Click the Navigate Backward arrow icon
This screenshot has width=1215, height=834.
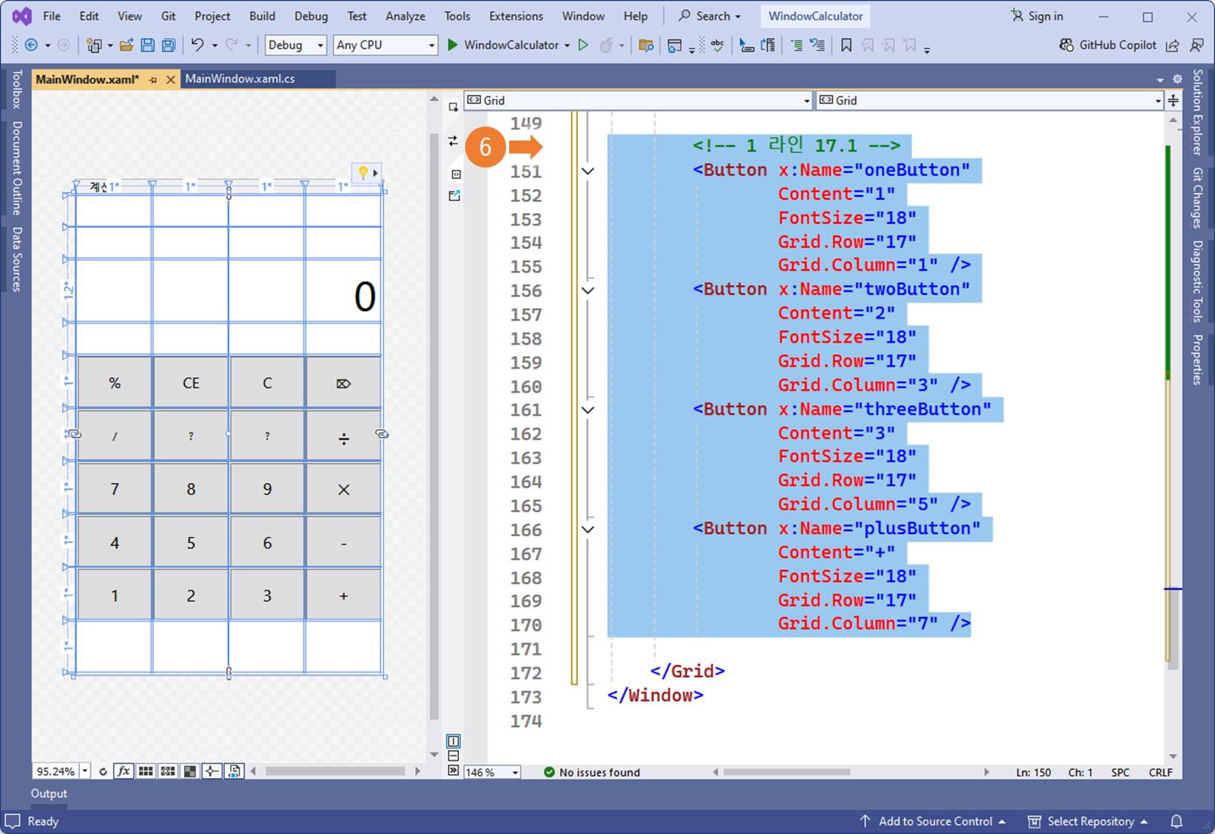coord(31,46)
